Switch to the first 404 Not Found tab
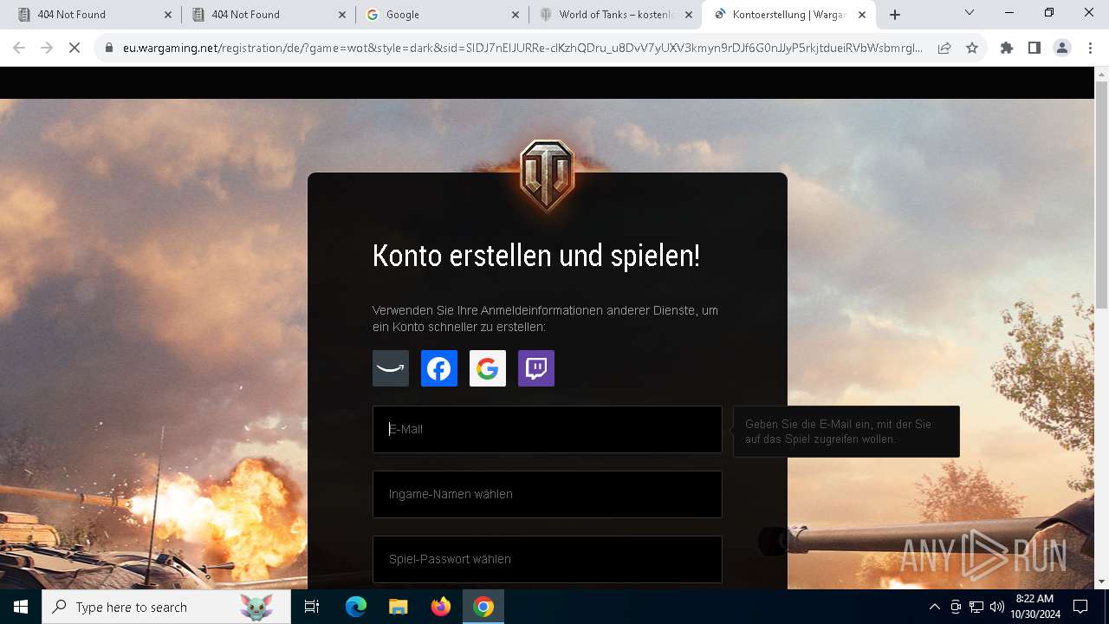Screen dimensions: 1109x624 pos(94,15)
